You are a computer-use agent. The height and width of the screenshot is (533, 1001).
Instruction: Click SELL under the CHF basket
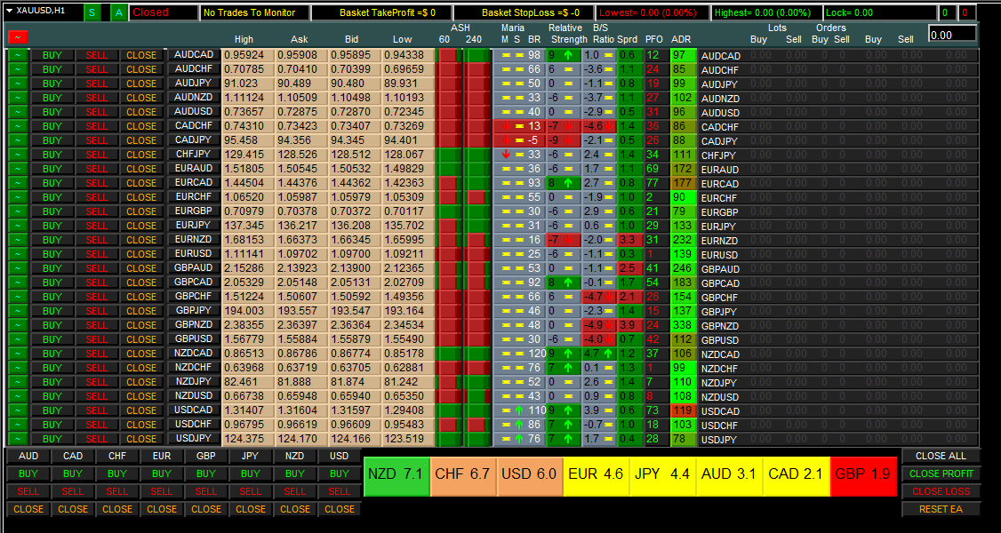[117, 491]
